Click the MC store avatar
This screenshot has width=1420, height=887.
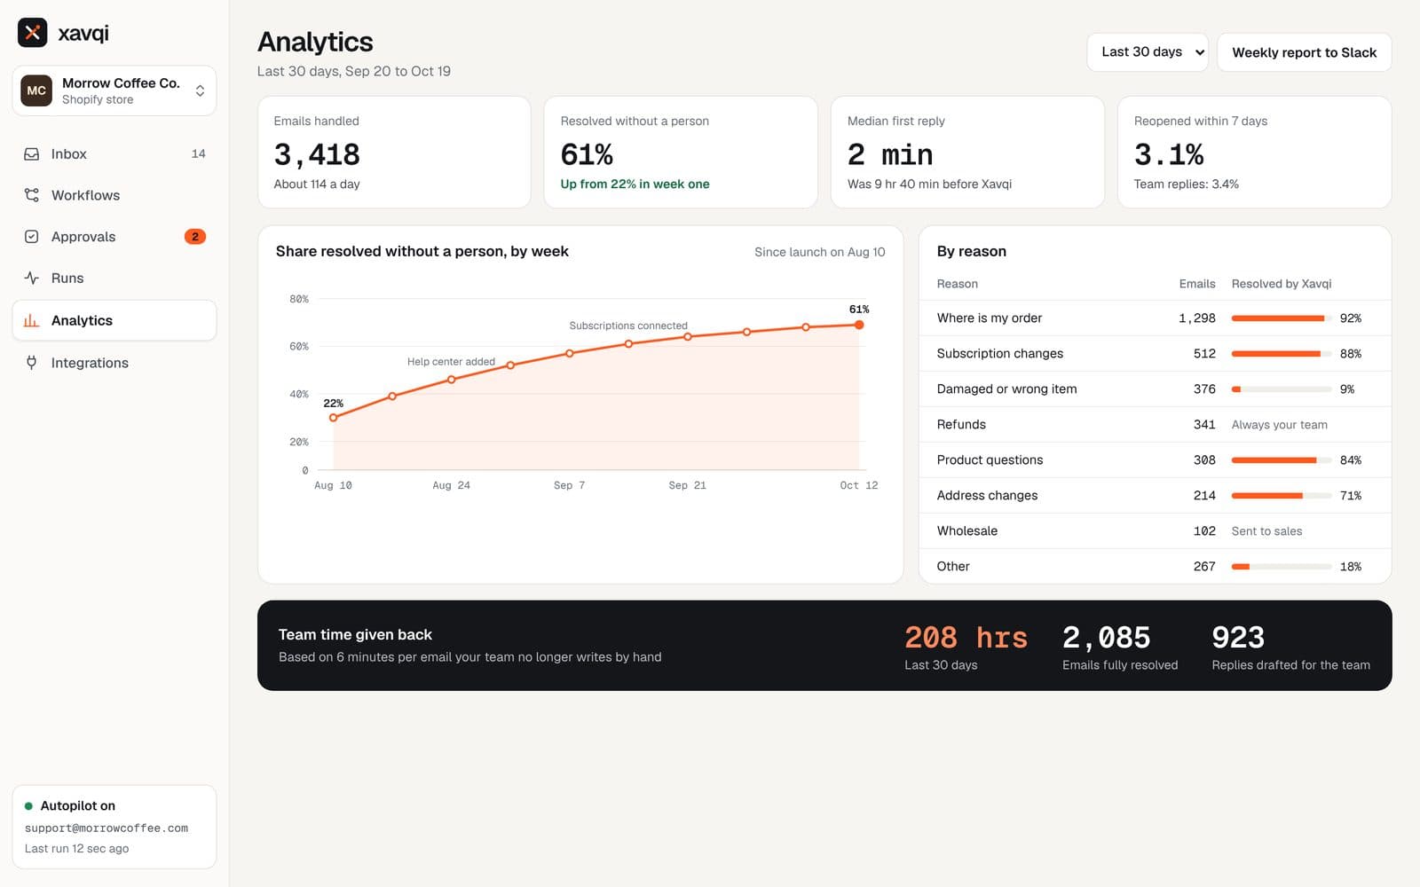36,90
